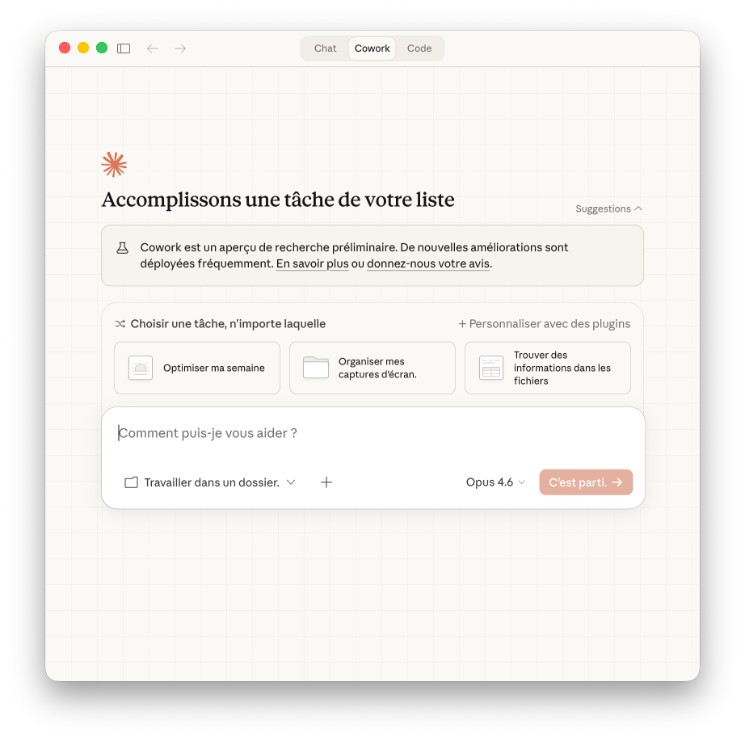Open the En savoir plus link
The height and width of the screenshot is (741, 745).
(x=313, y=263)
